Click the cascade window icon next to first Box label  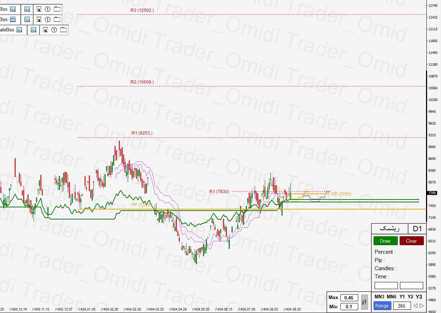(x=13, y=9)
